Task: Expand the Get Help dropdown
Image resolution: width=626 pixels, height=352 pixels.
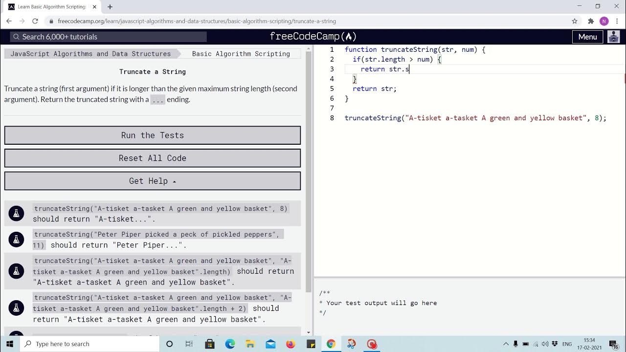Action: pos(153,181)
